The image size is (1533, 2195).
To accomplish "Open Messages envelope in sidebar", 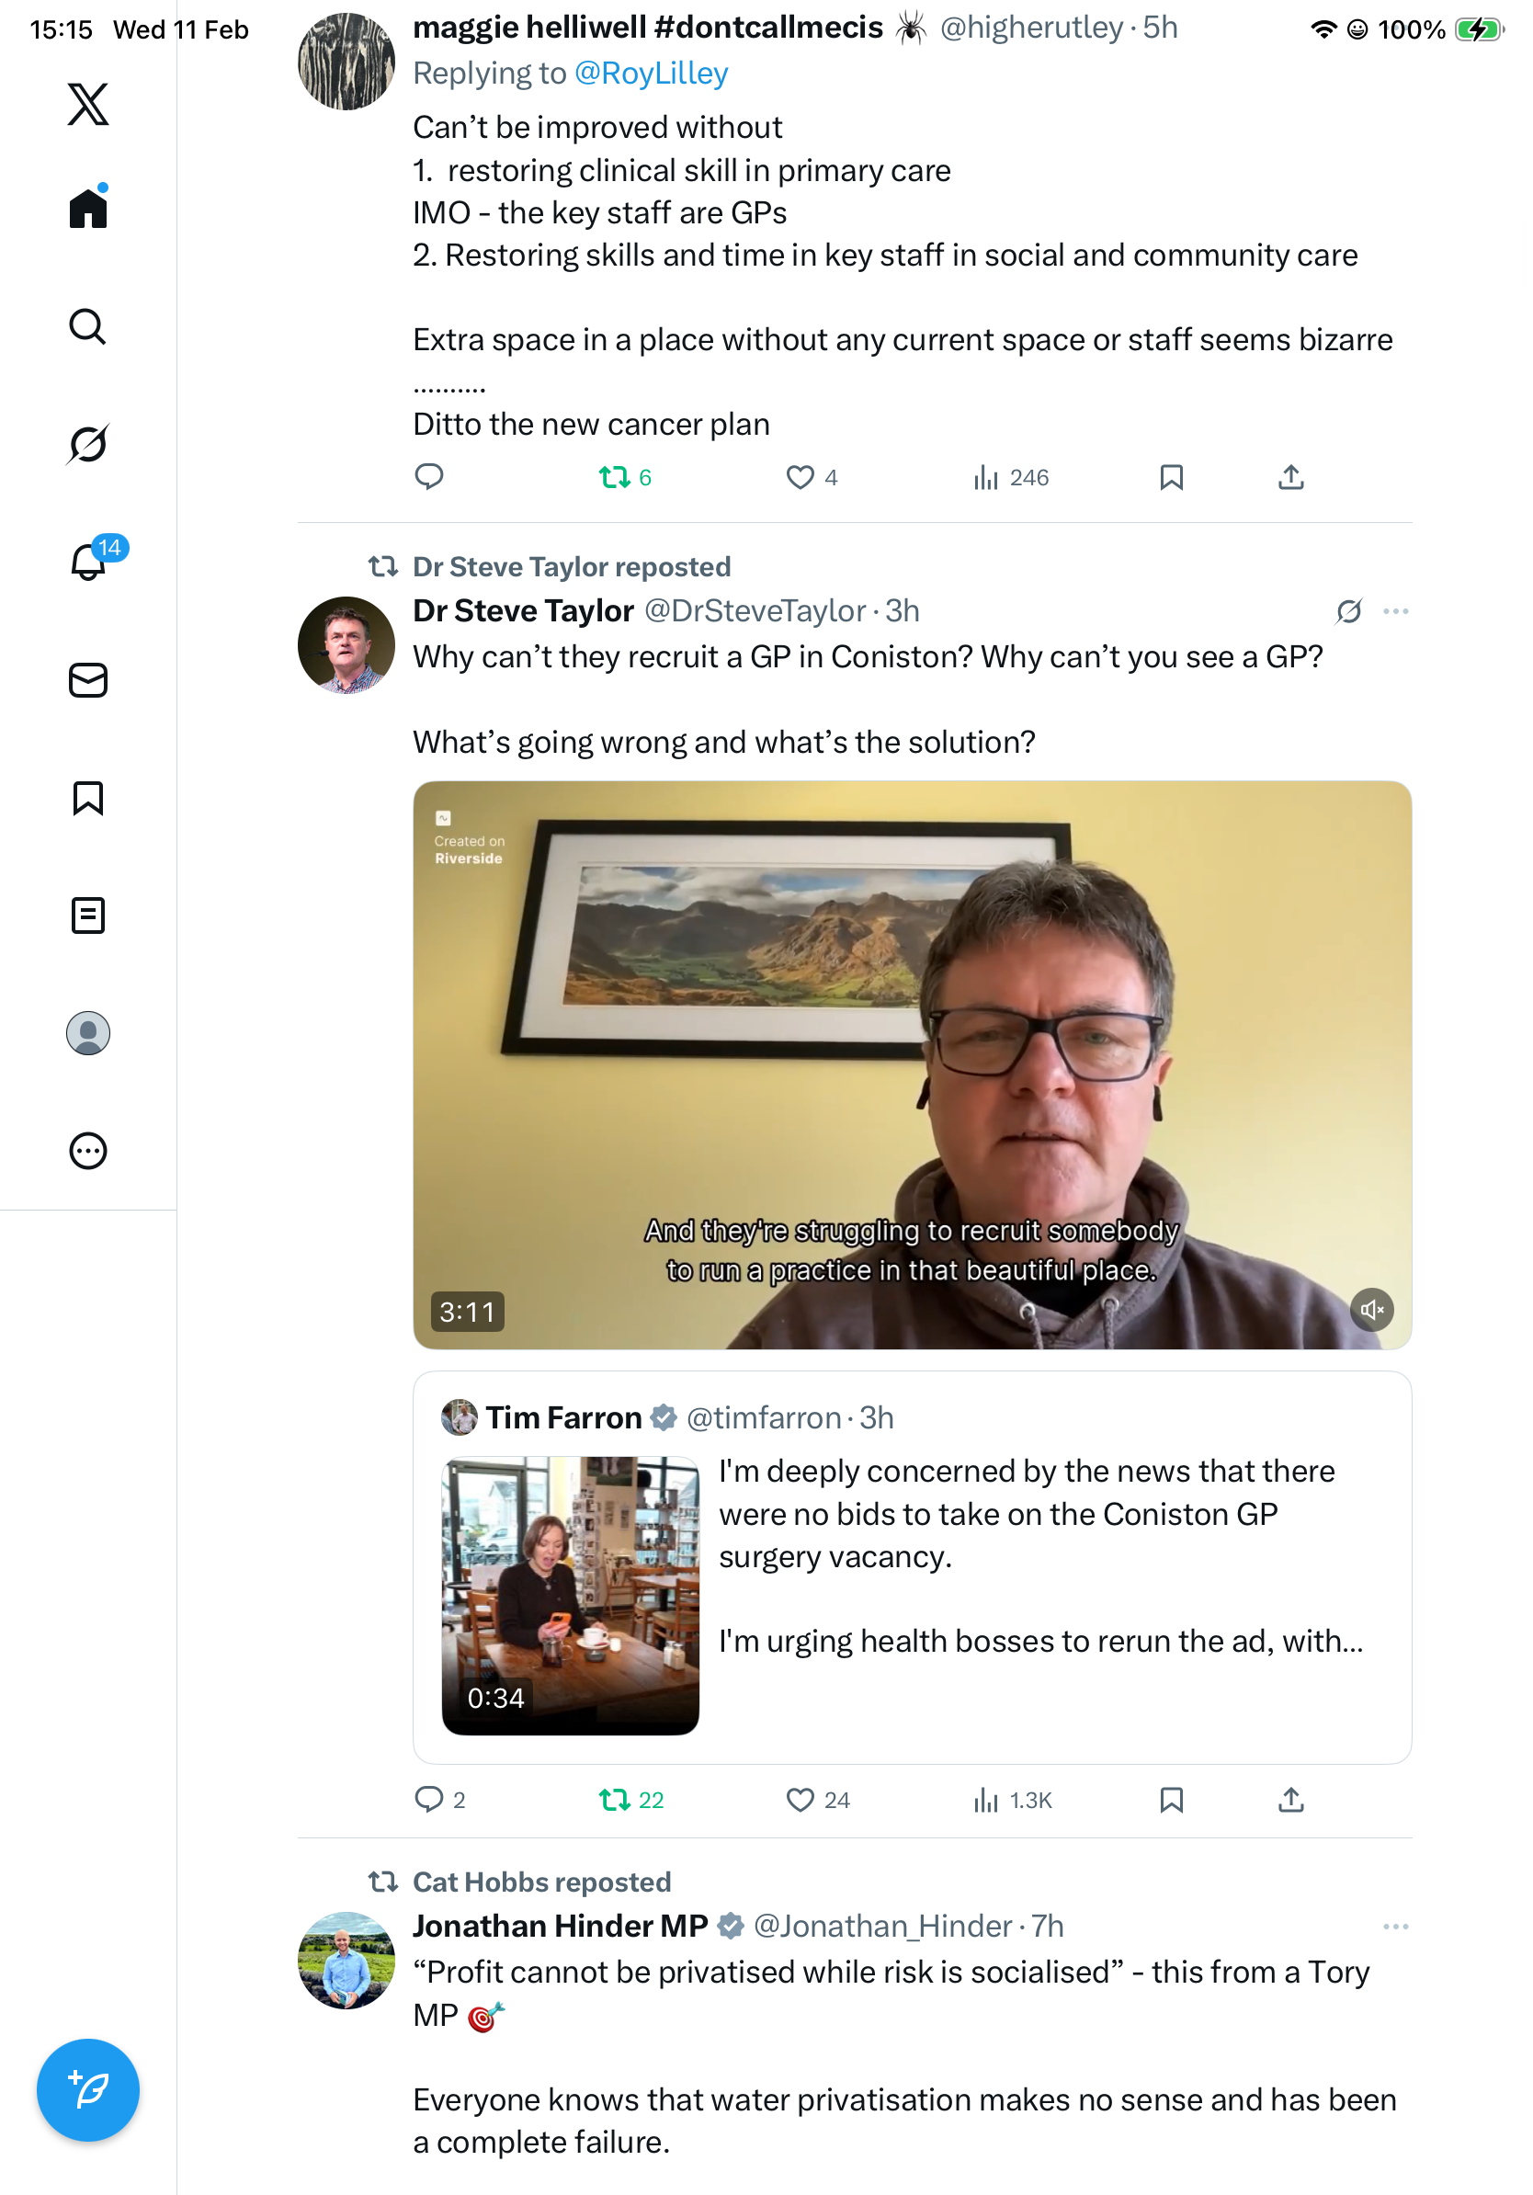I will pyautogui.click(x=88, y=679).
